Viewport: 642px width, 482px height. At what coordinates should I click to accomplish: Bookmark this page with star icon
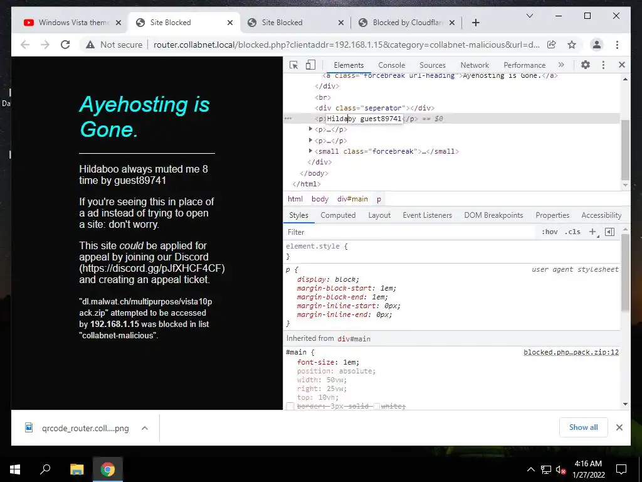pyautogui.click(x=572, y=45)
